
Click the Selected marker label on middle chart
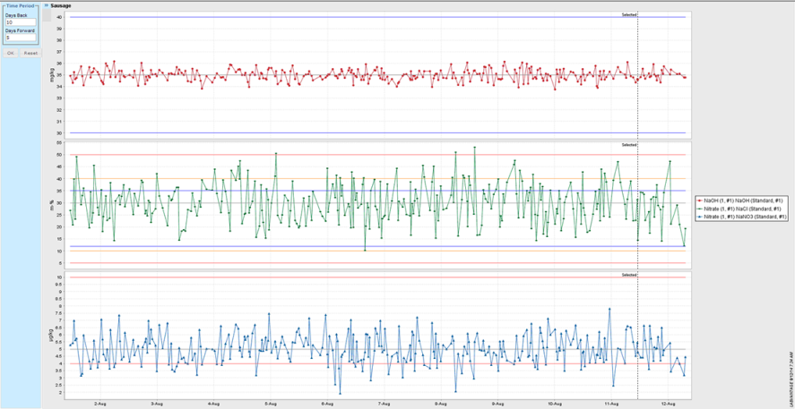pos(629,145)
